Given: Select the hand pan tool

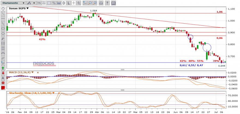Looking at the screenshot, I should [3, 8].
